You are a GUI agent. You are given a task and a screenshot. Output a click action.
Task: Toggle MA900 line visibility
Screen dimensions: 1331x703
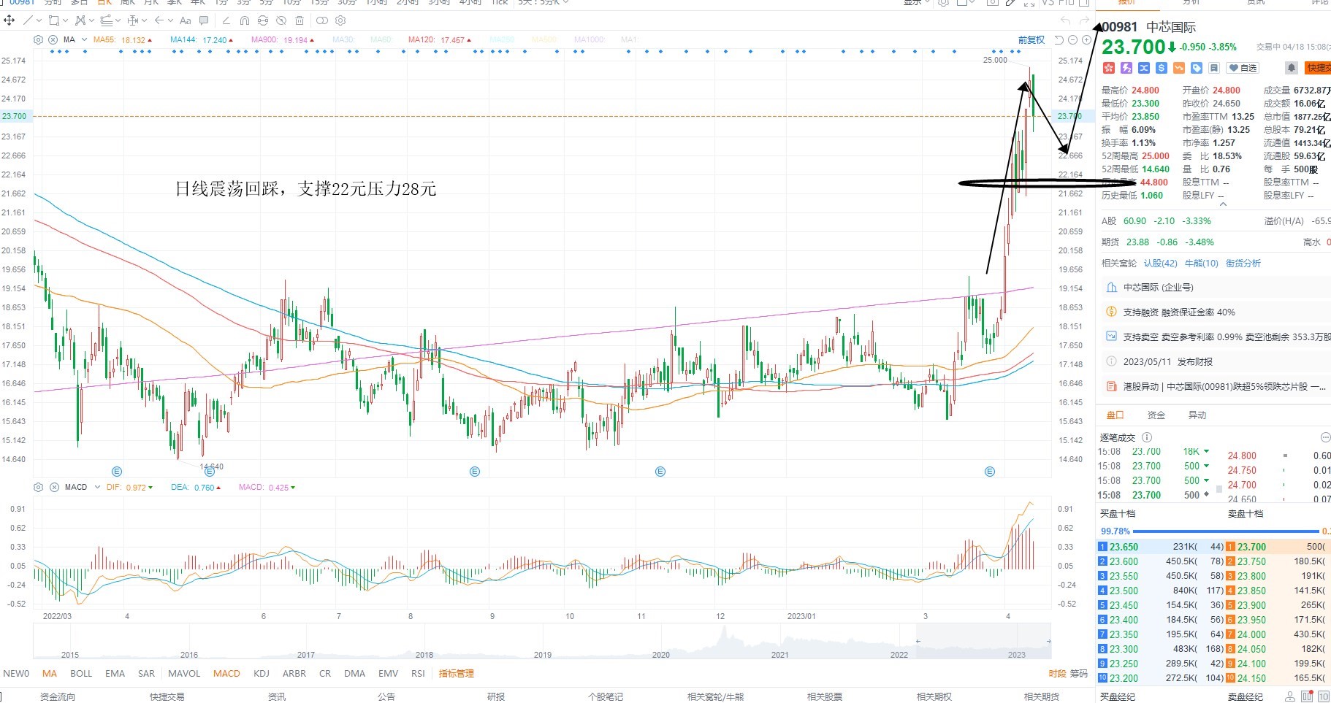pos(283,40)
